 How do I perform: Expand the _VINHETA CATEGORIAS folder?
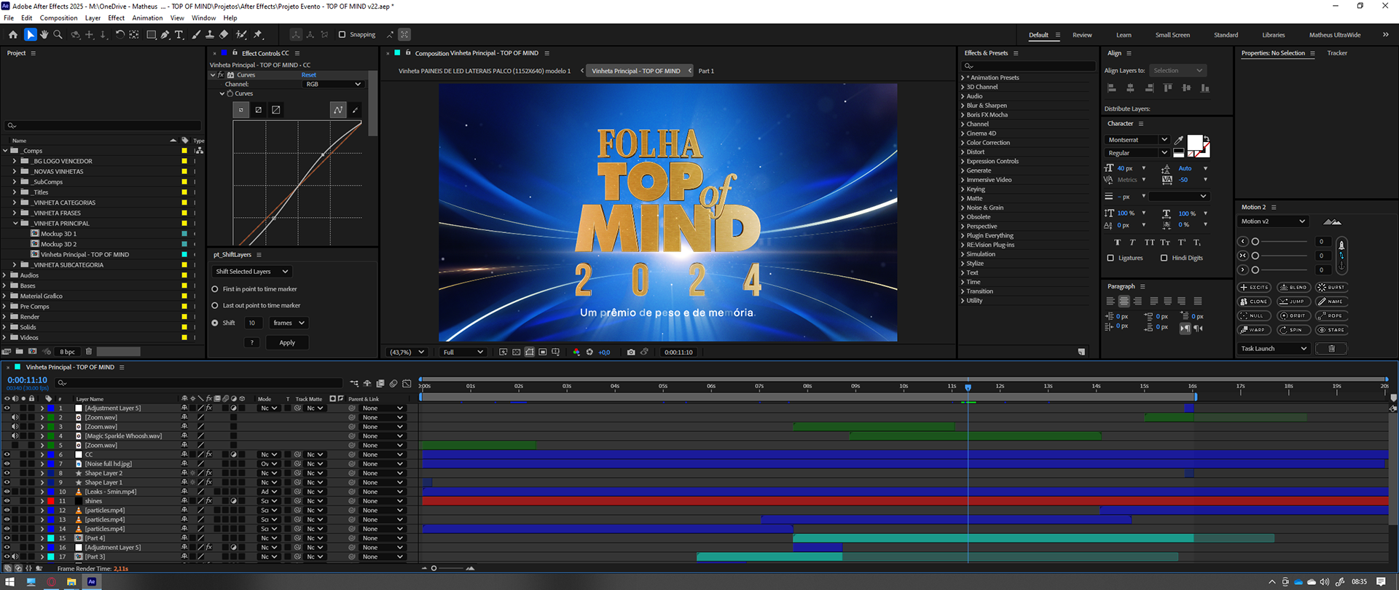[x=15, y=202]
